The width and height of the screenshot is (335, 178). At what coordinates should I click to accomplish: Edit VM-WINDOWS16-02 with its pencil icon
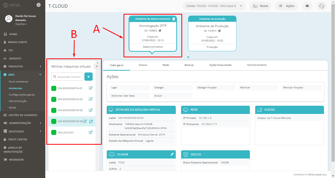point(91,99)
